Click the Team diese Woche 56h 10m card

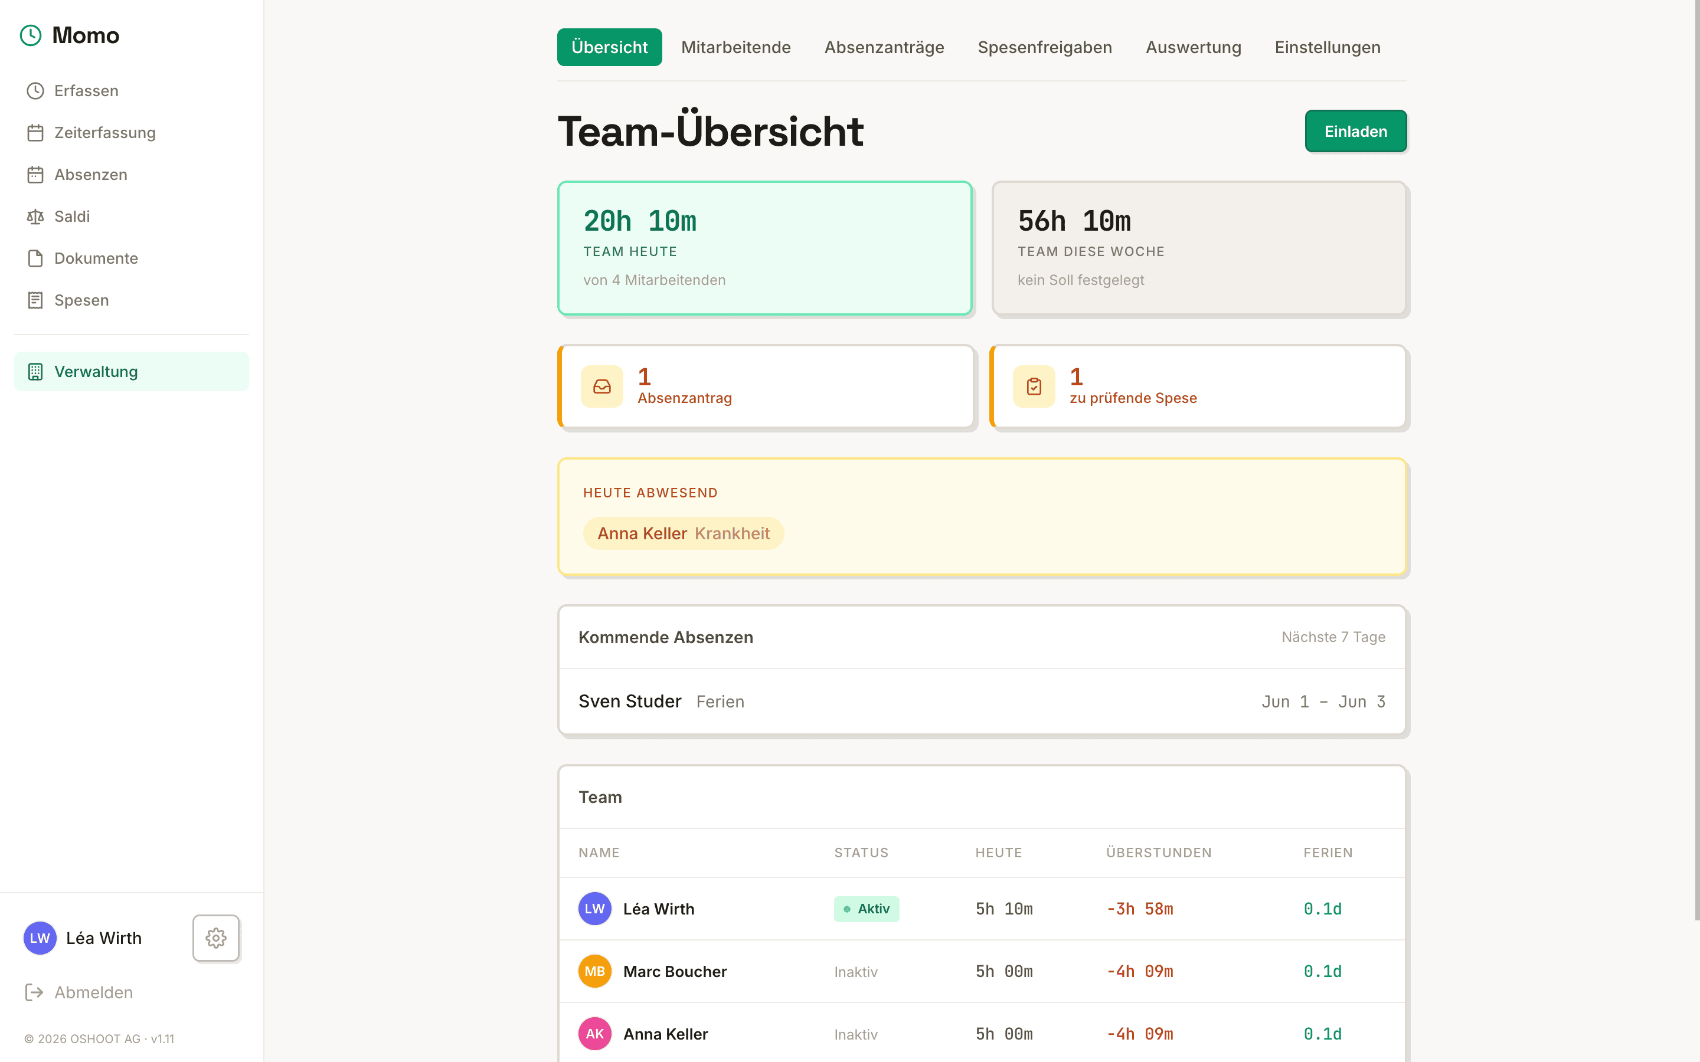click(x=1198, y=248)
